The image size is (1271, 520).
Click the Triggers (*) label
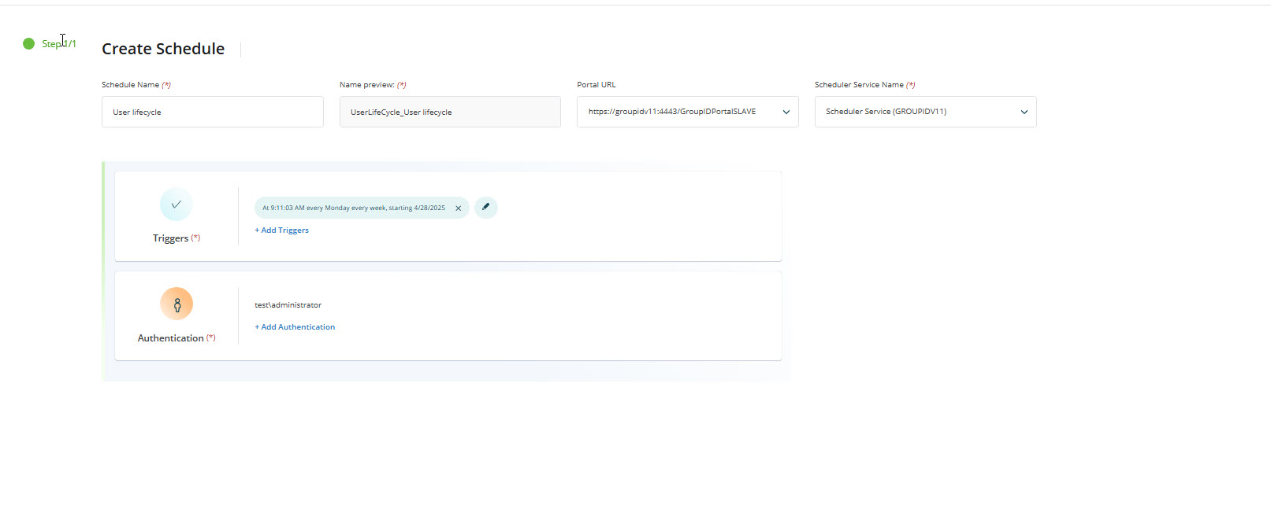tap(177, 238)
